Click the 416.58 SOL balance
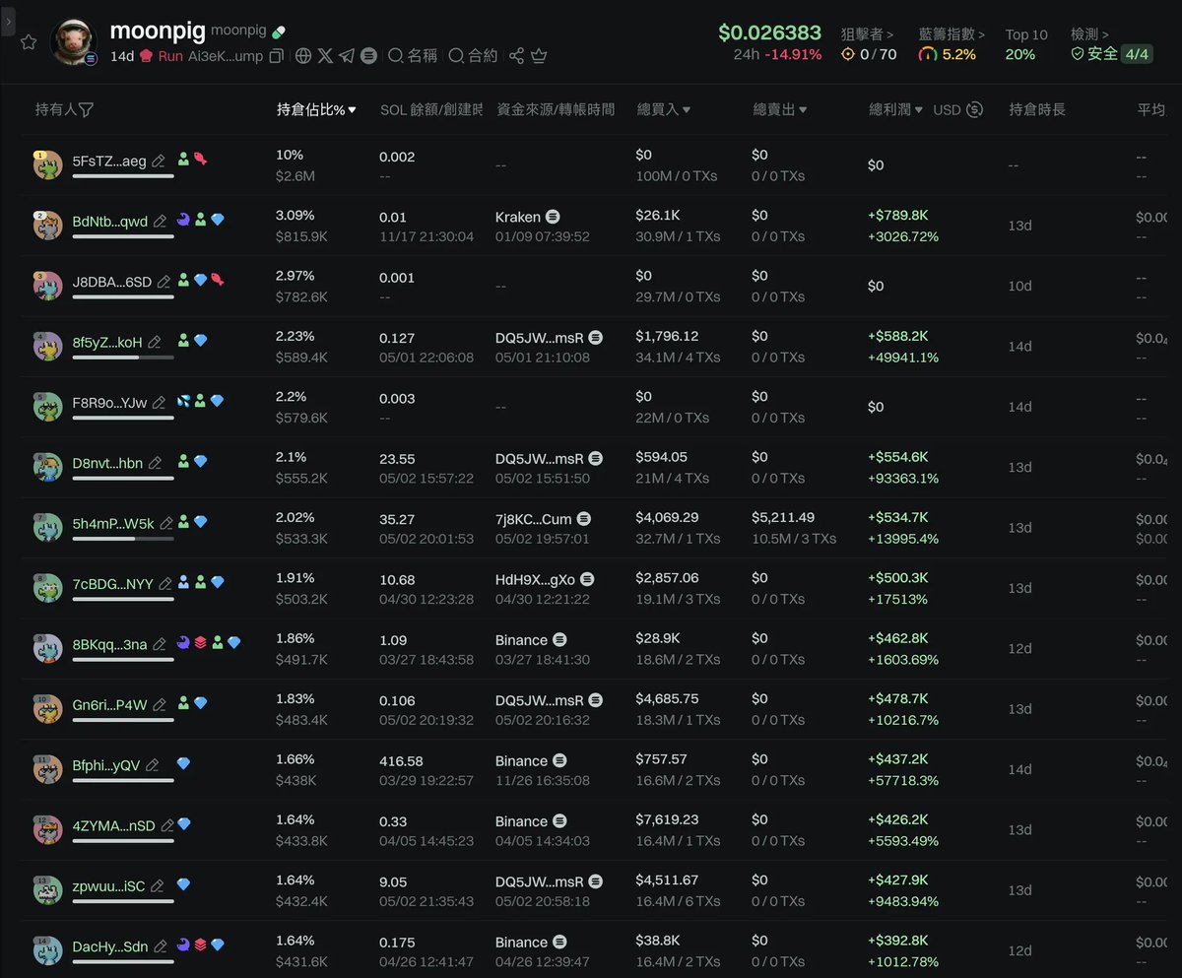 (401, 760)
